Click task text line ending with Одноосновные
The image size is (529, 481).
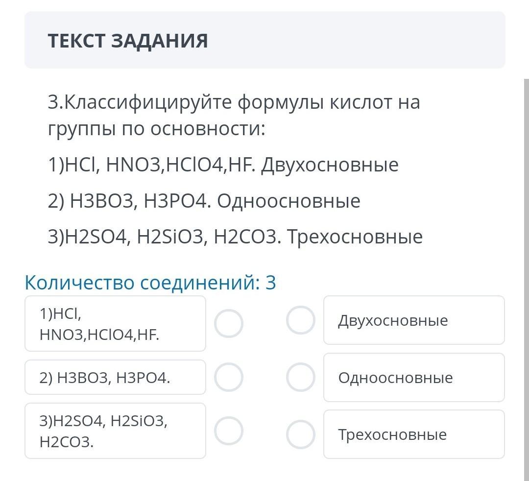[x=204, y=201]
